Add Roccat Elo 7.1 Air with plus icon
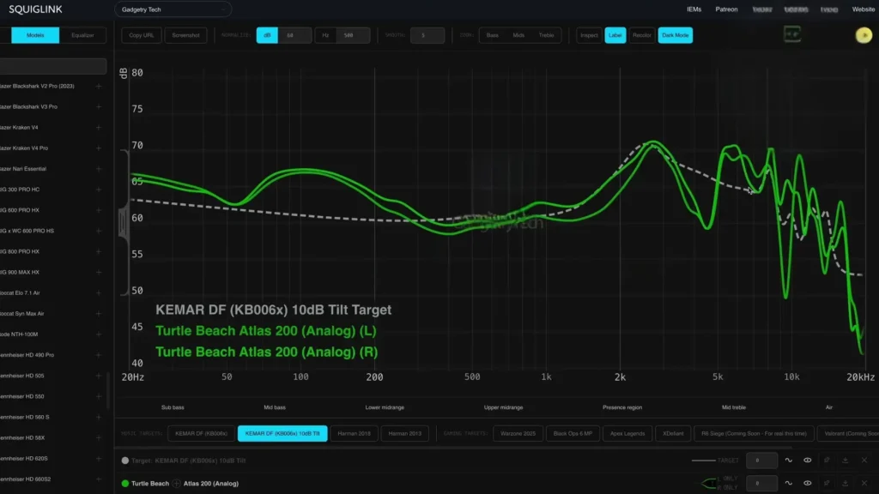Image resolution: width=879 pixels, height=494 pixels. tap(99, 293)
